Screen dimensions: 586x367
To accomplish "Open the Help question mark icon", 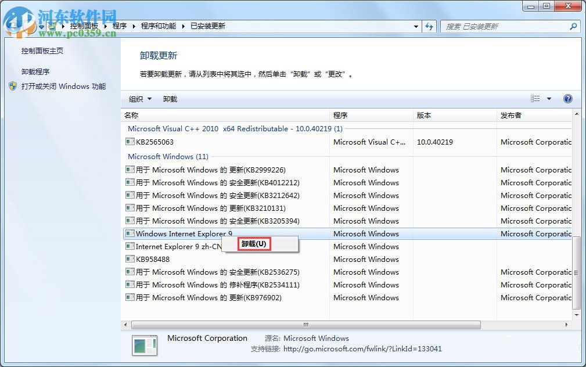I will point(567,99).
